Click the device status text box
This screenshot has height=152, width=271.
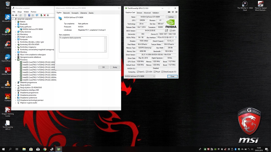pos(83,44)
